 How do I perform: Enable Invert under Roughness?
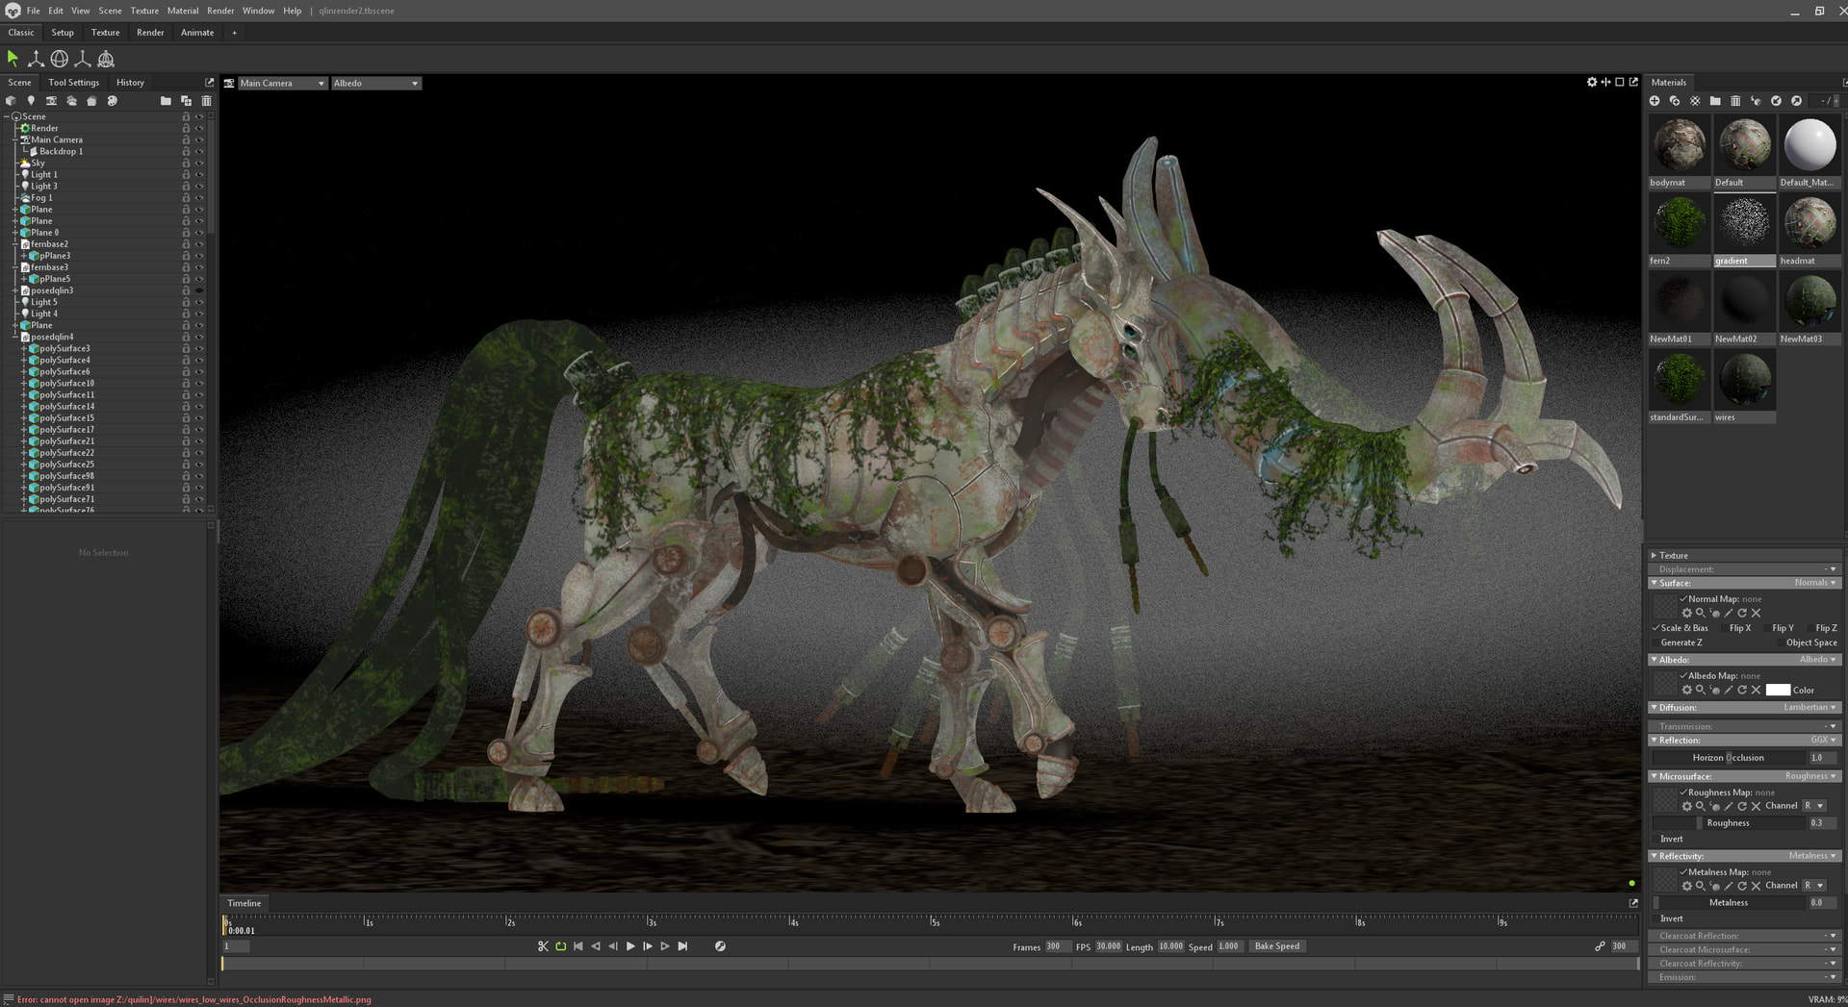(1655, 839)
